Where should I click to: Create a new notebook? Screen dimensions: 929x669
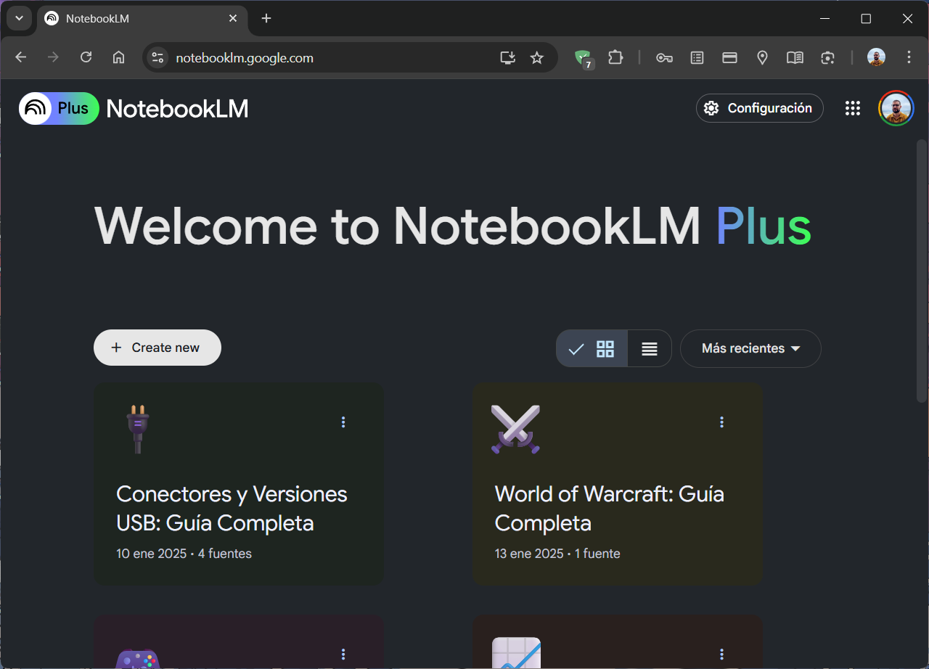coord(157,348)
